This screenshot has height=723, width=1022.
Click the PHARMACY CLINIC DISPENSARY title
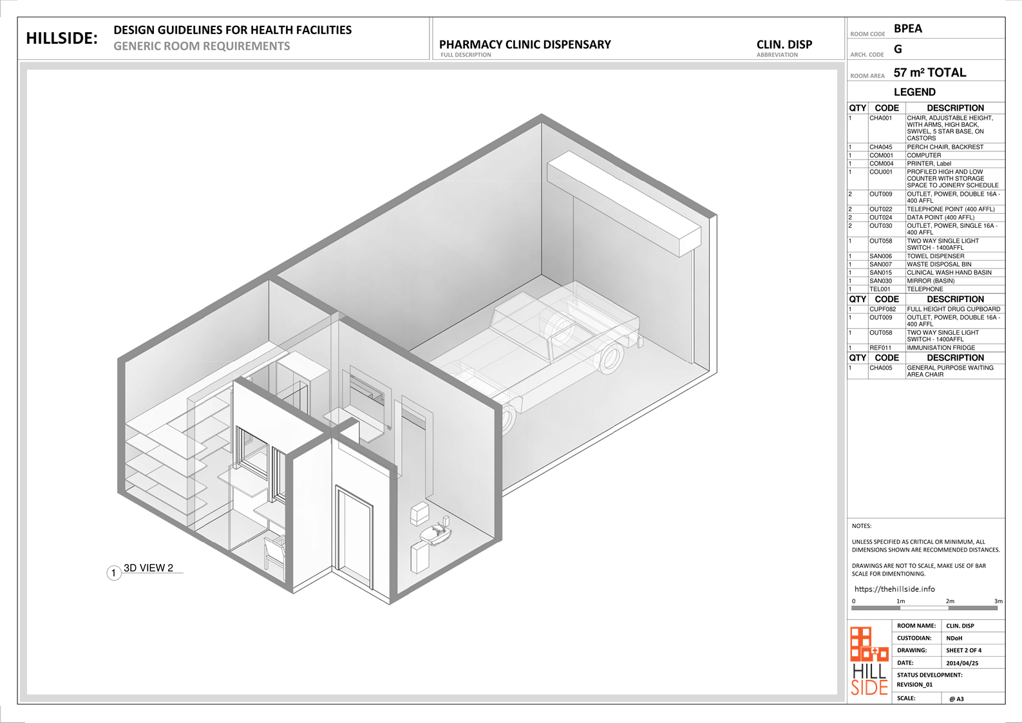click(525, 44)
